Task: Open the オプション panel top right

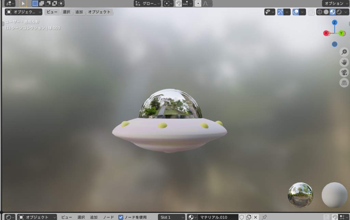Action: click(335, 3)
